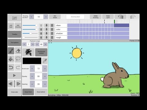Toggle the Not linked button
The image size is (147, 110).
pyautogui.click(x=55, y=17)
